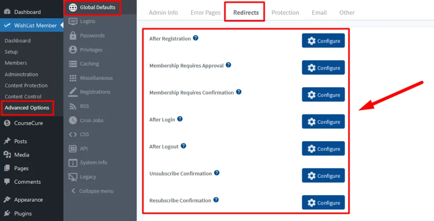Open the Email tab
The width and height of the screenshot is (434, 221).
coord(319,12)
